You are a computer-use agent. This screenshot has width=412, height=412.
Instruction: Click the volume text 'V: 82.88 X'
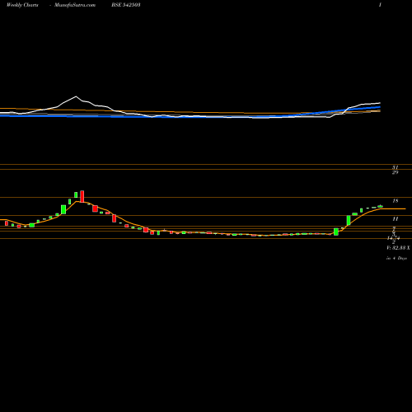click(398, 248)
